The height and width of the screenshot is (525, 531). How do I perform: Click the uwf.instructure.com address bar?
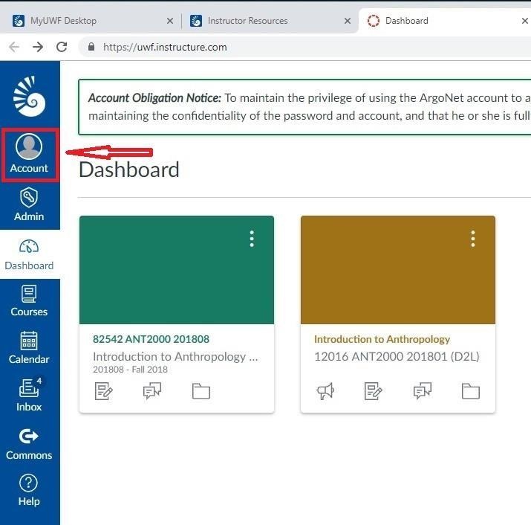pyautogui.click(x=304, y=47)
